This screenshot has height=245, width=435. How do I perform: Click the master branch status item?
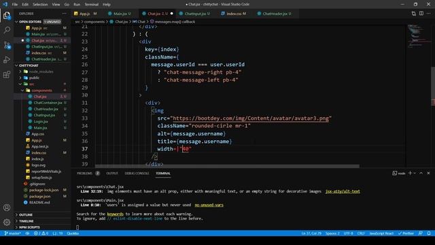click(x=12, y=233)
